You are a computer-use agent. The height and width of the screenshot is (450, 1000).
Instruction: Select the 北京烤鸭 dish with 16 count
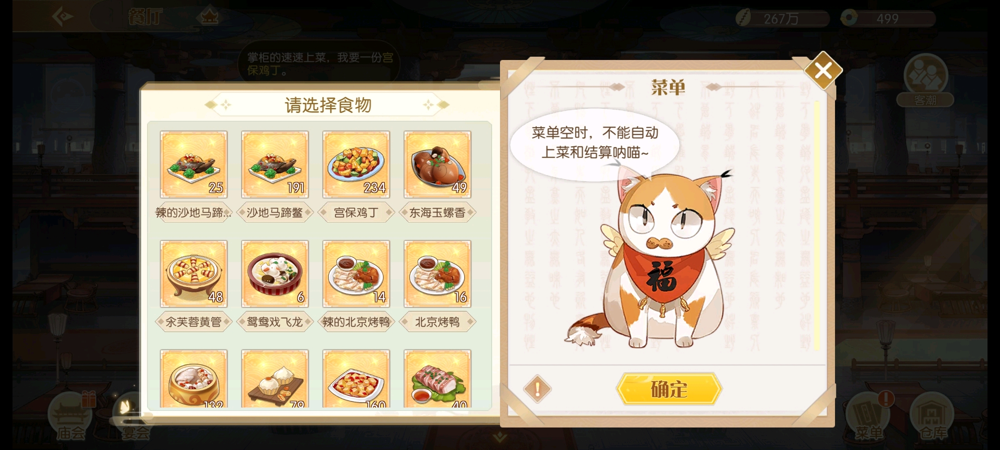click(x=437, y=274)
